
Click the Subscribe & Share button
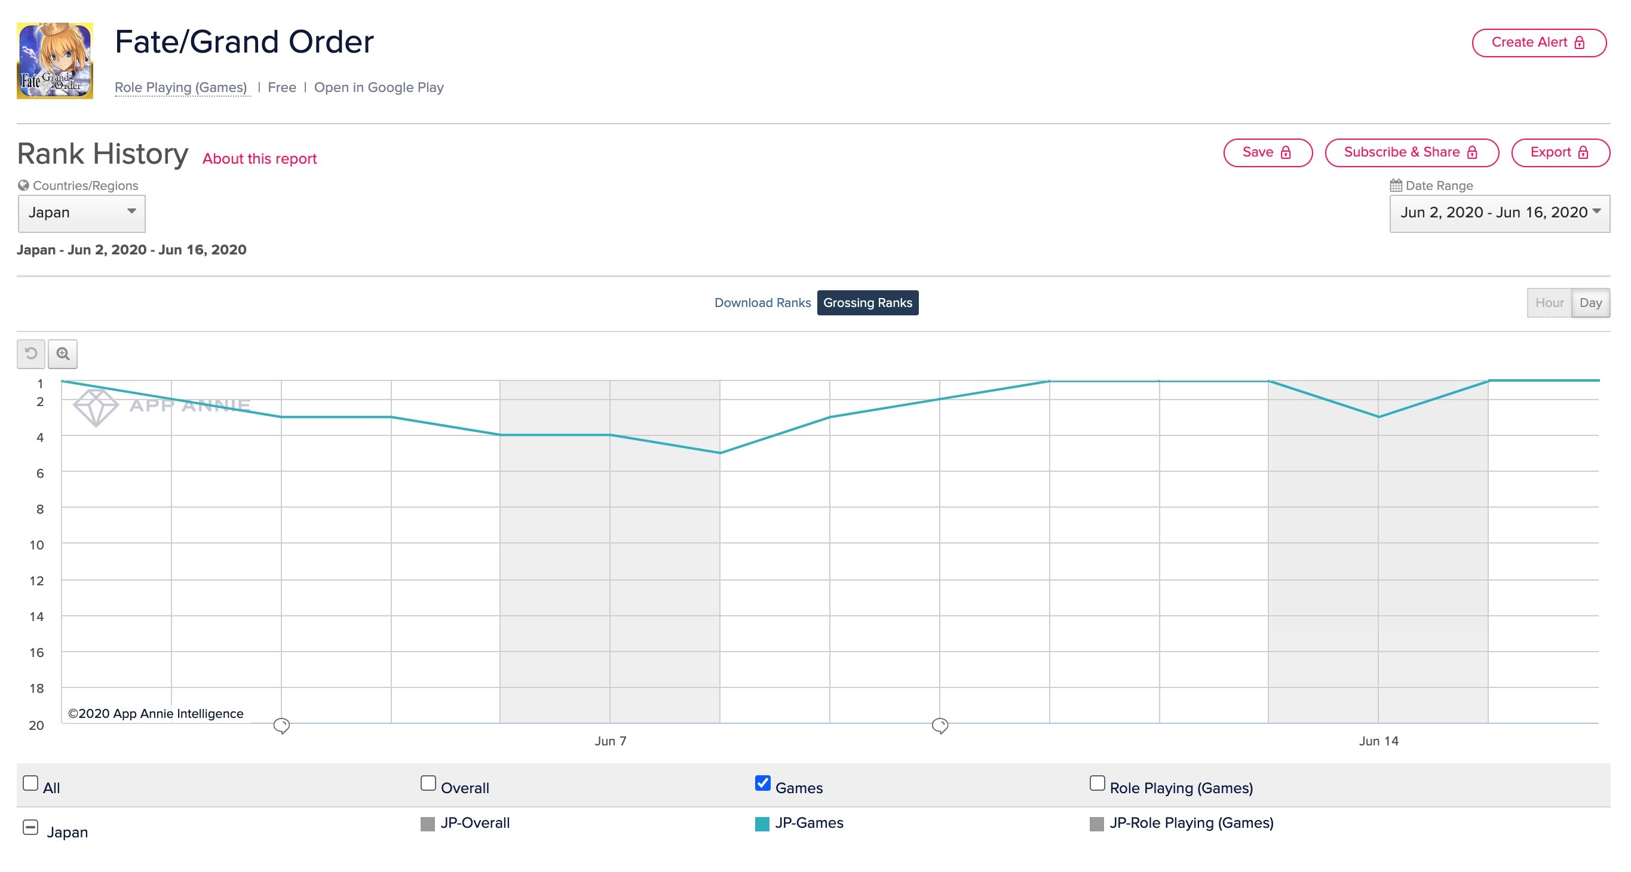[1411, 152]
